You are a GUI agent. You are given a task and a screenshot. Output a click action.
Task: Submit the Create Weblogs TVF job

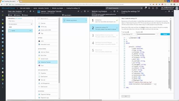coord(165,34)
